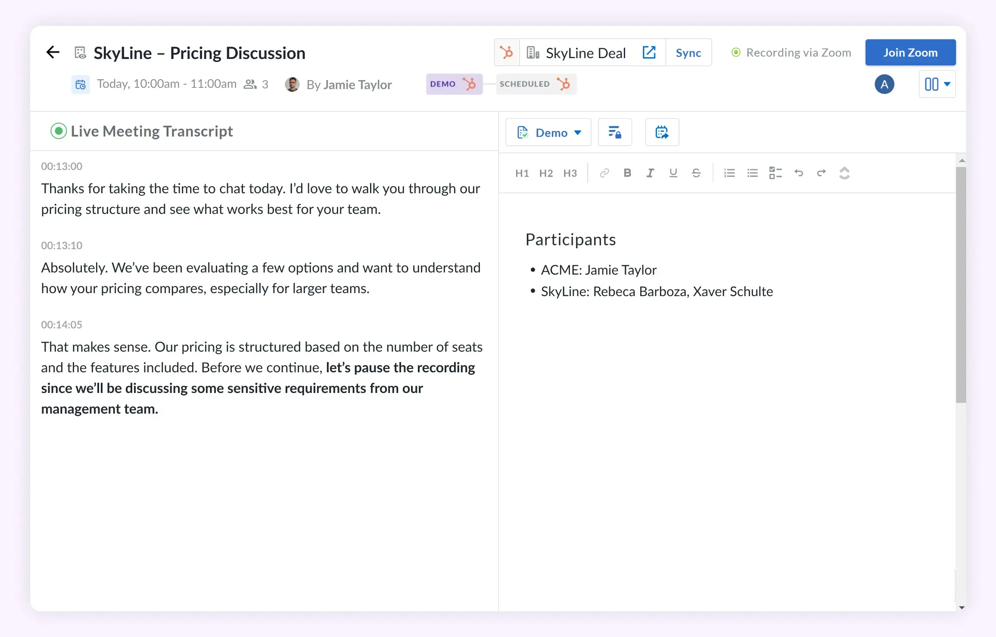Toggle italic formatting

click(650, 173)
